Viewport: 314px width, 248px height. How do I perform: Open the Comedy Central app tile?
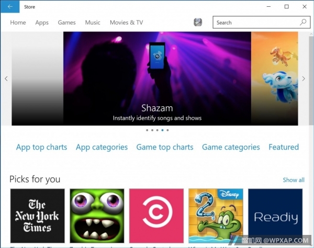click(x=156, y=216)
